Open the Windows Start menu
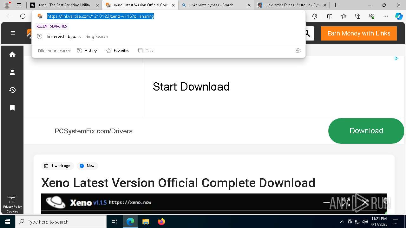The width and height of the screenshot is (406, 228). click(8, 222)
